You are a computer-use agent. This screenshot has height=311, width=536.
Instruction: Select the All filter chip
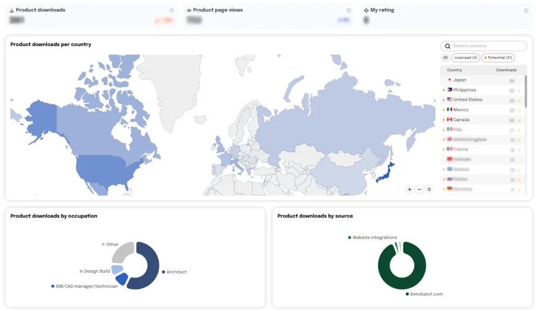click(x=445, y=57)
